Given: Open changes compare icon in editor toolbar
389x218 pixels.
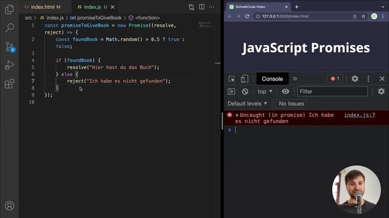Looking at the screenshot, I should (191, 7).
